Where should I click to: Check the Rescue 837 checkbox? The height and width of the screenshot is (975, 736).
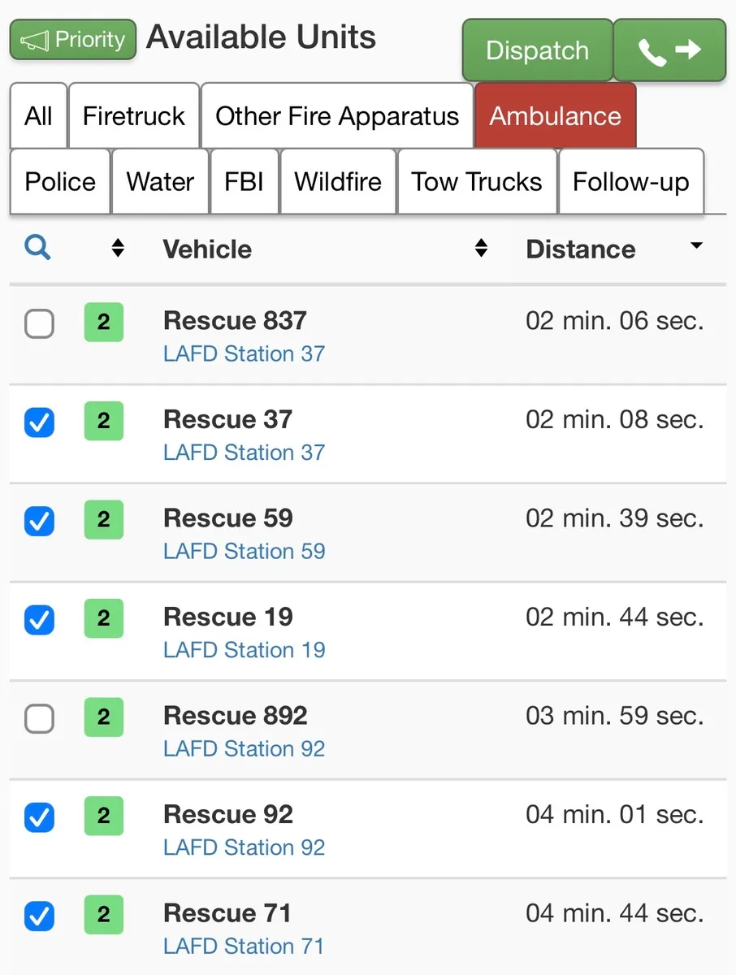pyautogui.click(x=39, y=324)
